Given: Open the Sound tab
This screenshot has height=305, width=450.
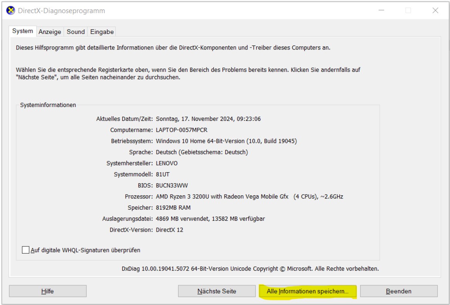Looking at the screenshot, I should point(76,32).
